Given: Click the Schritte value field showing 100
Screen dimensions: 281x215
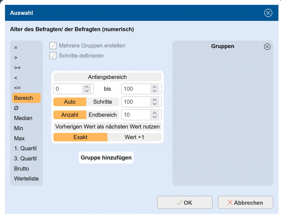Looking at the screenshot, I should click(x=135, y=102).
